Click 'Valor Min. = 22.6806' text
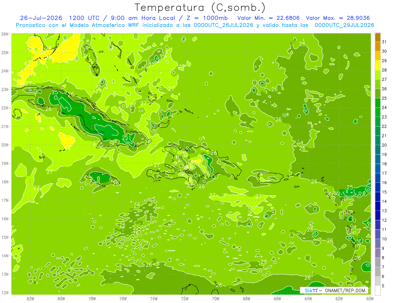The height and width of the screenshot is (303, 393). (x=268, y=18)
